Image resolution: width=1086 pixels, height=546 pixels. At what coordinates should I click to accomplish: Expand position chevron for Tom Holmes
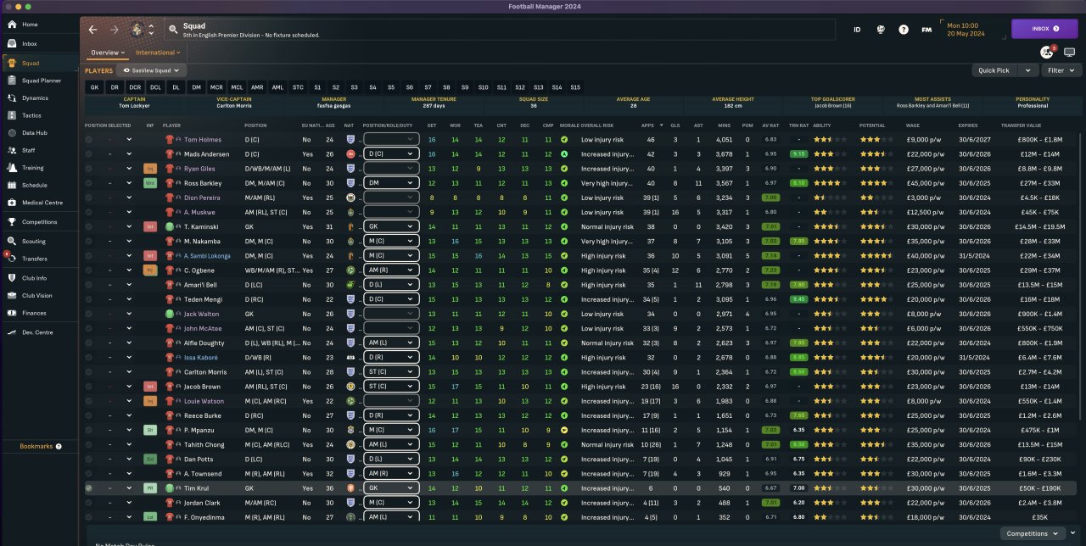[129, 140]
